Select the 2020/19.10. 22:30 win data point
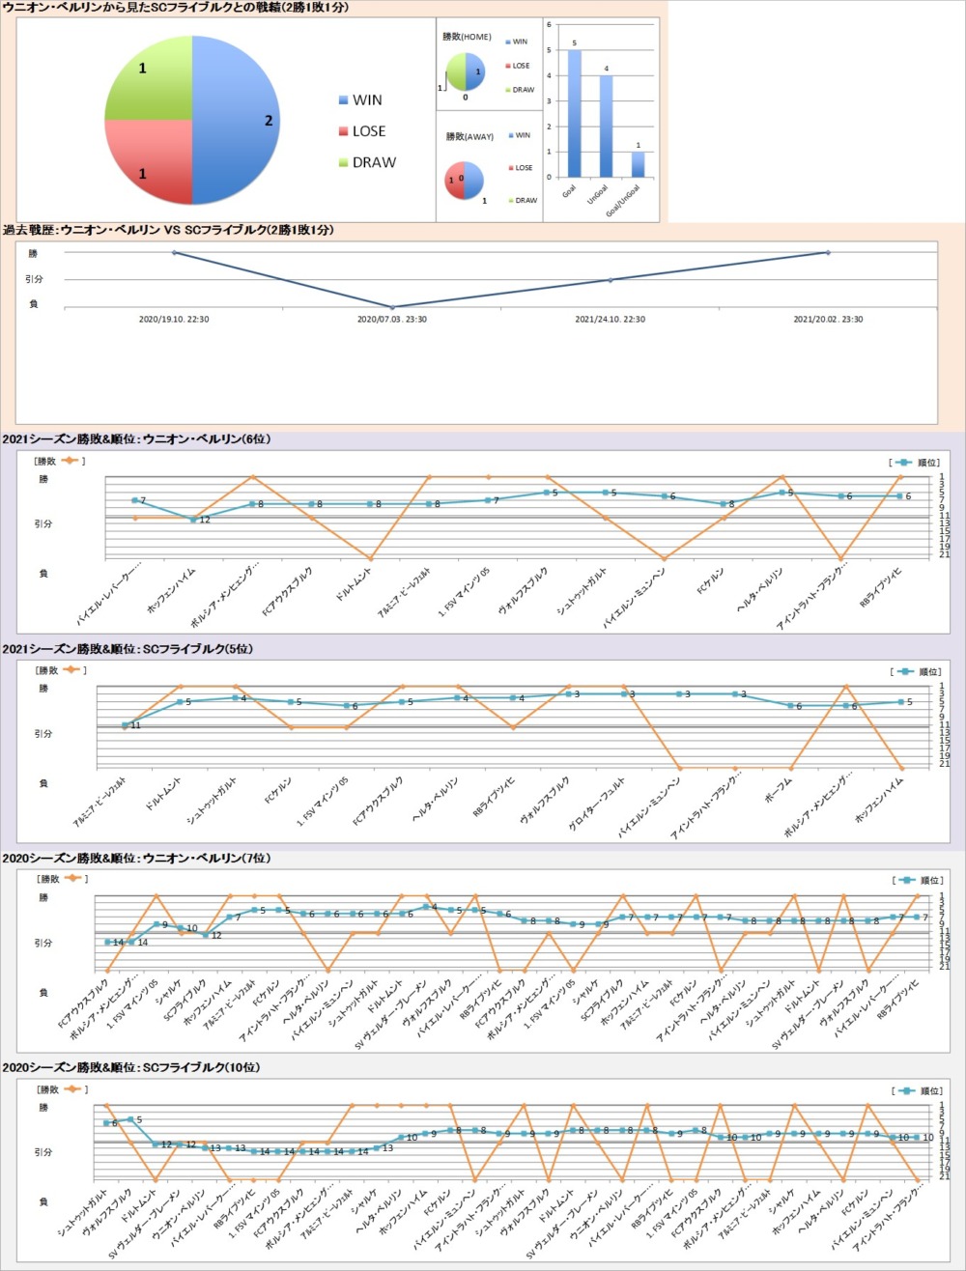Image resolution: width=966 pixels, height=1271 pixels. (x=174, y=253)
